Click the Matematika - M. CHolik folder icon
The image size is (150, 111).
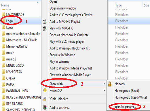(x=3, y=40)
